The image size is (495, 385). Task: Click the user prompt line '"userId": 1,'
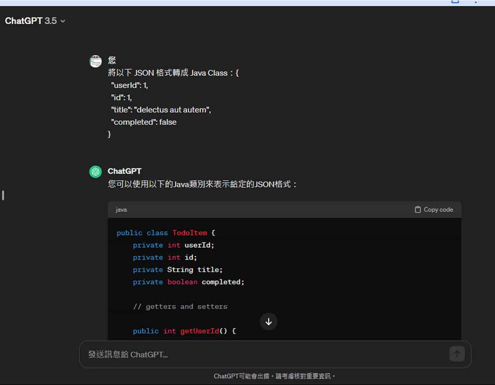point(130,85)
